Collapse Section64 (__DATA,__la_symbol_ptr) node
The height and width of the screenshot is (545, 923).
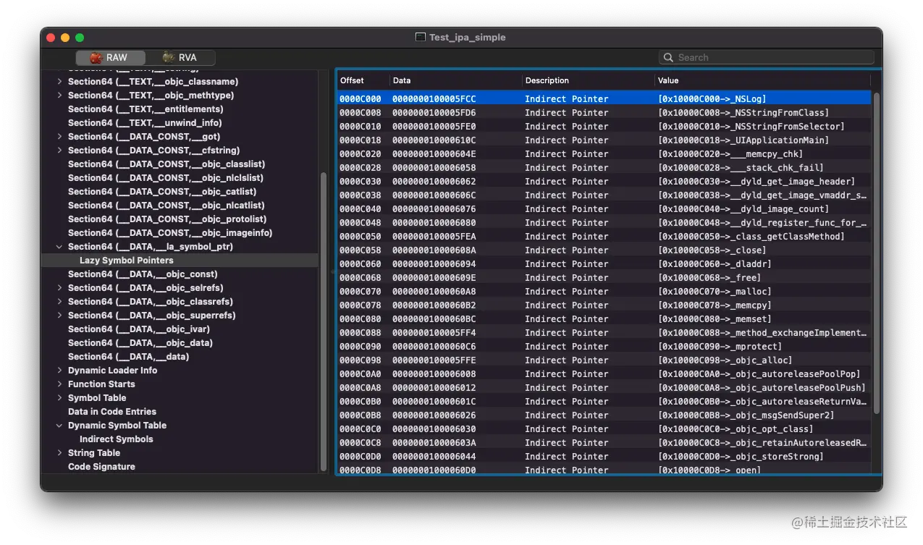[59, 247]
